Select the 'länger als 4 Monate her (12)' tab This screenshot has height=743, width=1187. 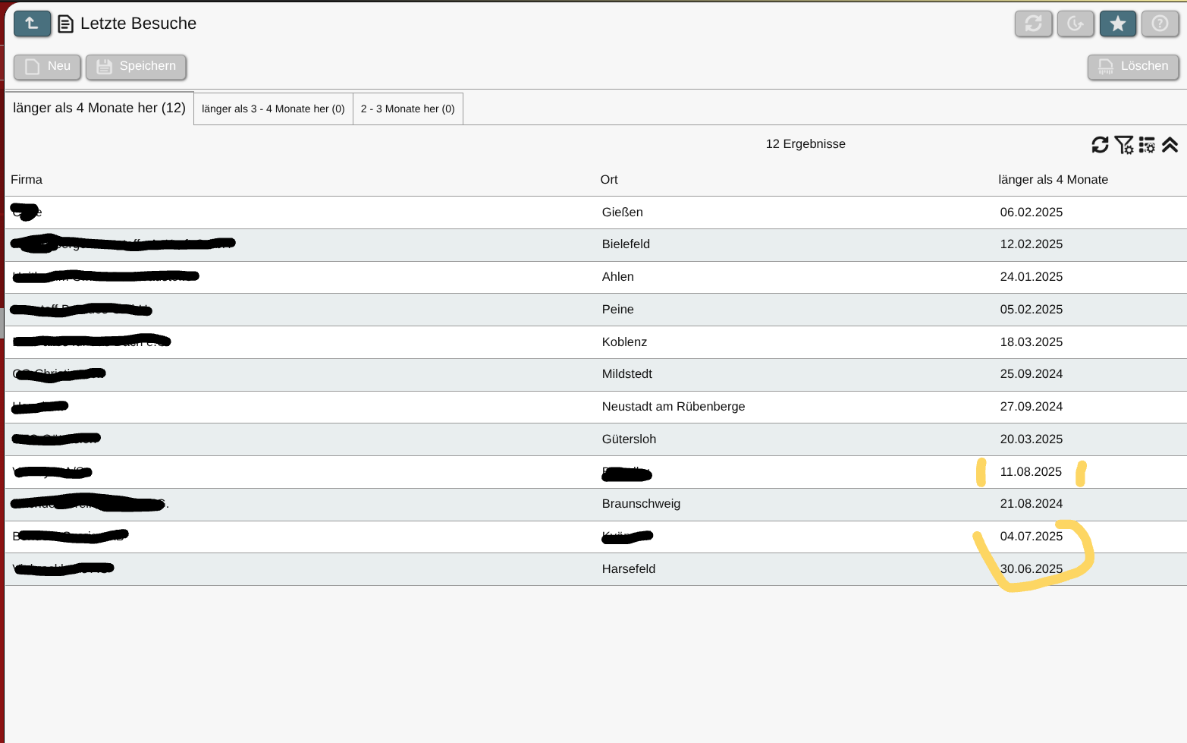[99, 108]
